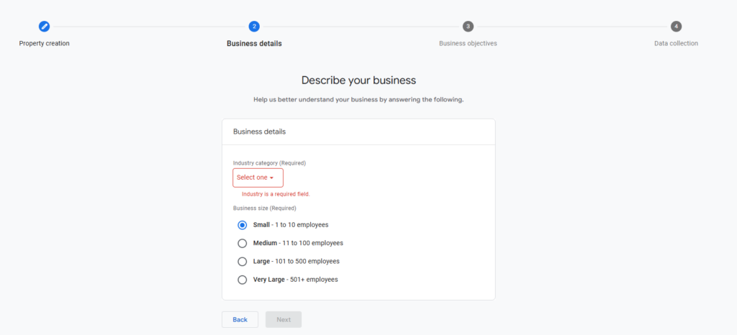Click the step 3 Business objectives circle

pyautogui.click(x=468, y=27)
